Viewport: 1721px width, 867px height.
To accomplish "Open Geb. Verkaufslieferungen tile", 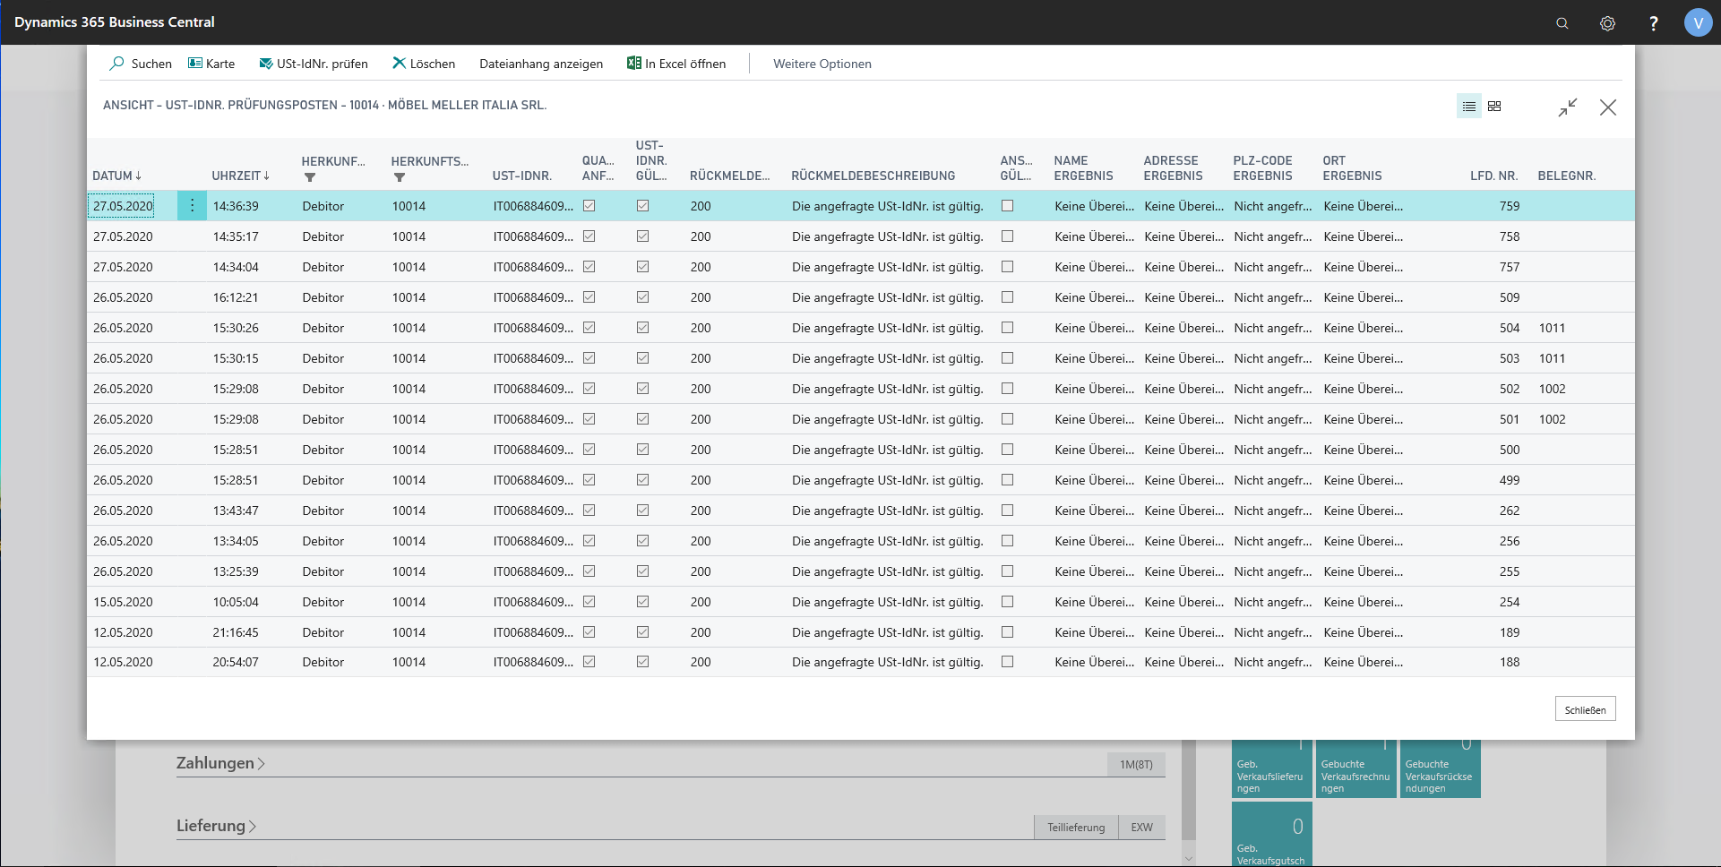I will (1271, 768).
